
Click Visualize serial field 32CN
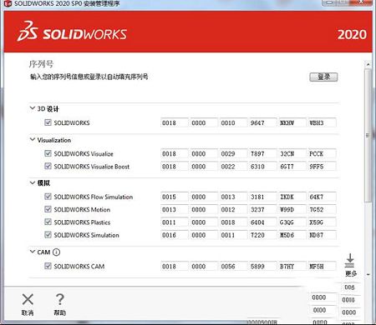pyautogui.click(x=292, y=153)
